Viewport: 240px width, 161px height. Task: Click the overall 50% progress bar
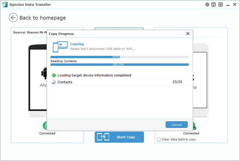click(x=120, y=57)
